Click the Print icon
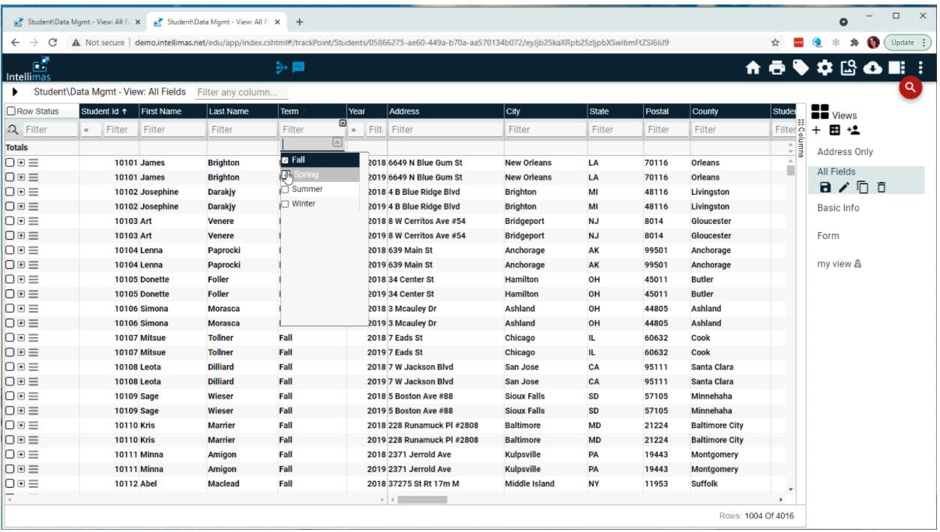The width and height of the screenshot is (940, 532). coord(777,68)
